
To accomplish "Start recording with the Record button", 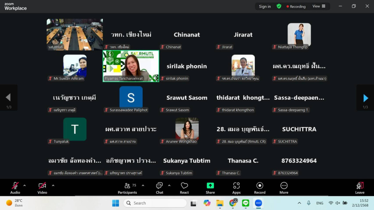I will [260, 188].
